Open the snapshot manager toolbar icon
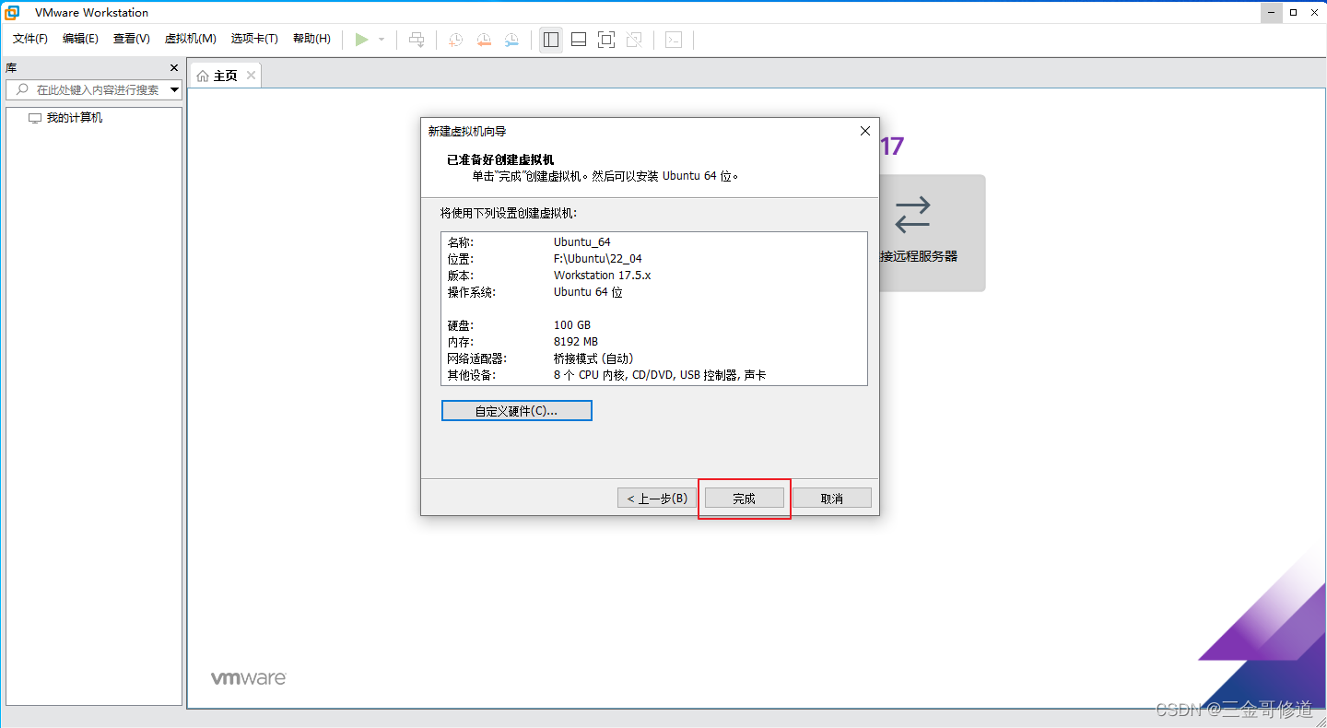The height and width of the screenshot is (728, 1327). (511, 40)
